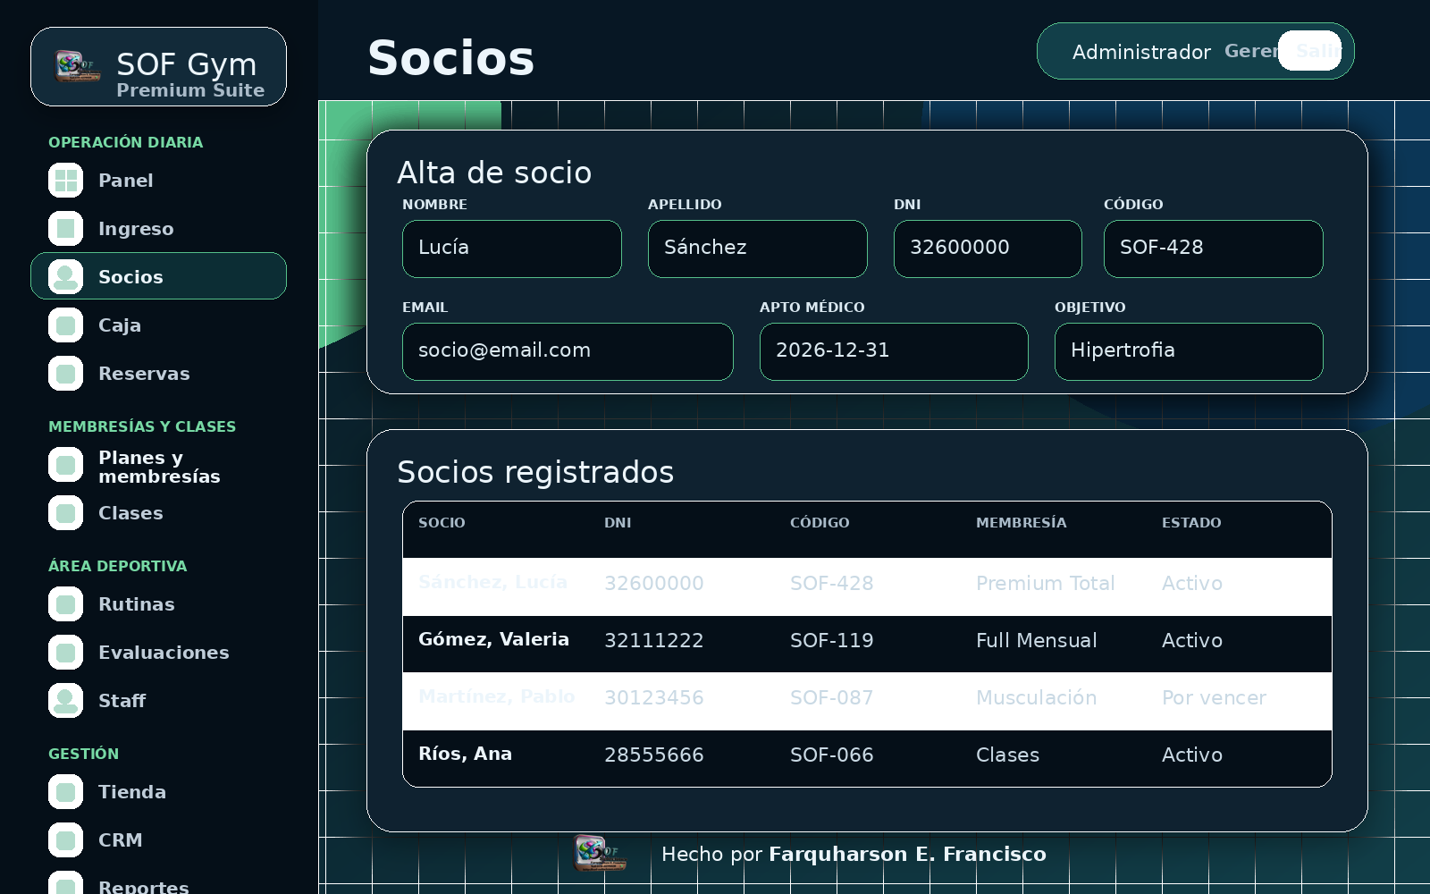Open the Caja icon in sidebar
Screen dimensions: 1430x894
coord(65,325)
